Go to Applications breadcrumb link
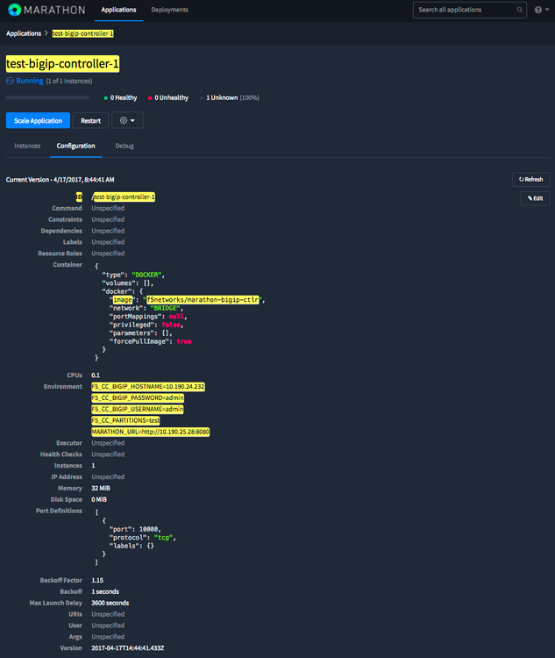 point(24,33)
